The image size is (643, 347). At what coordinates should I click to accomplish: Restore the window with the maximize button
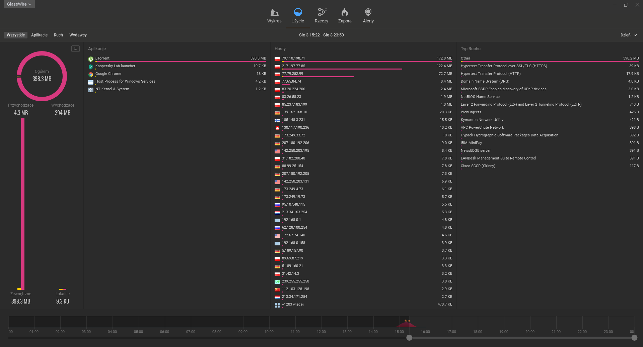click(626, 5)
